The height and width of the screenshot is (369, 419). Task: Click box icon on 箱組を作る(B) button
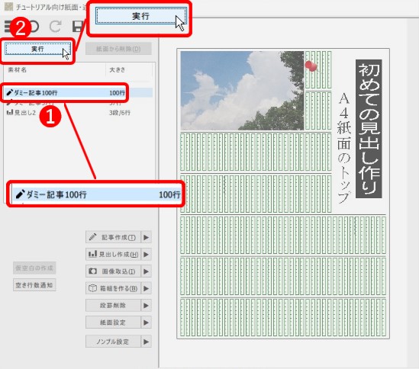pos(92,288)
